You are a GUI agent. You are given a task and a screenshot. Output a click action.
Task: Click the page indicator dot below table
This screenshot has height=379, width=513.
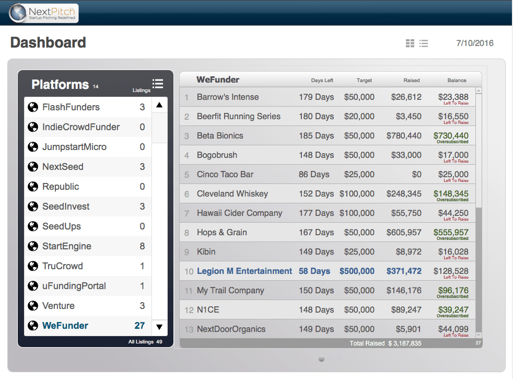pos(321,359)
